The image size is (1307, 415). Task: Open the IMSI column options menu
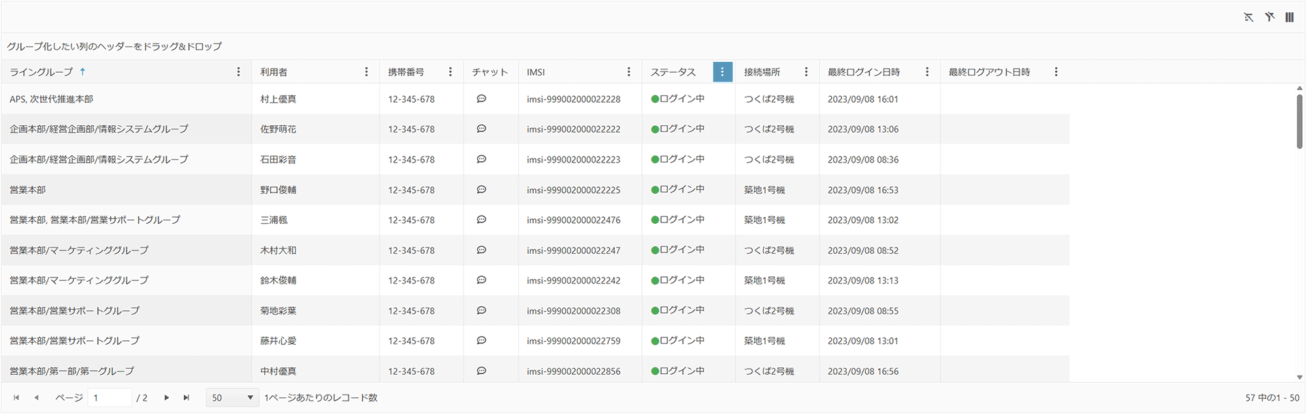(x=628, y=72)
